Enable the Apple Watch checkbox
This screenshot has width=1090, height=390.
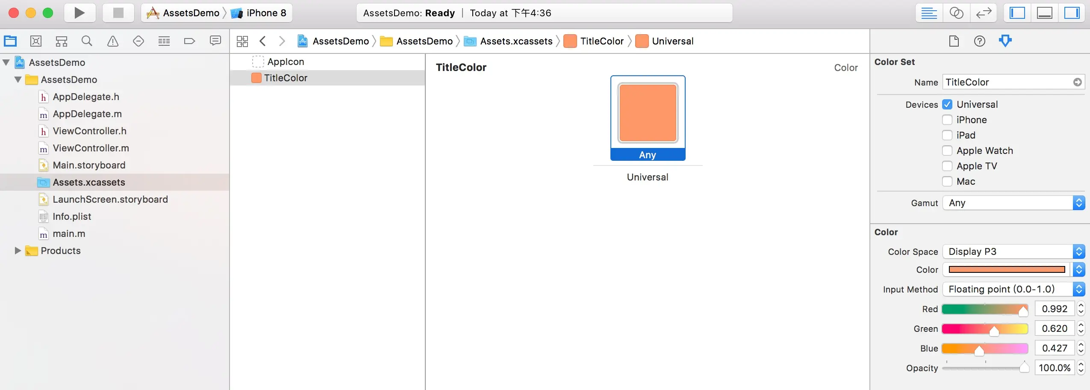(947, 151)
